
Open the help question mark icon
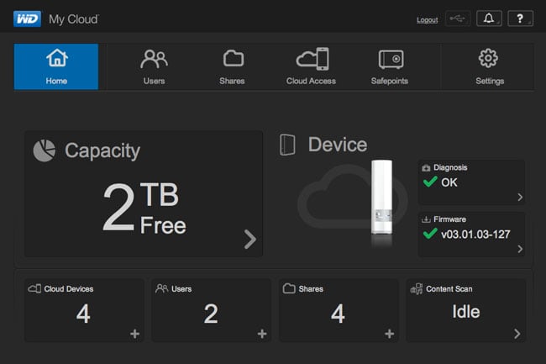520,18
